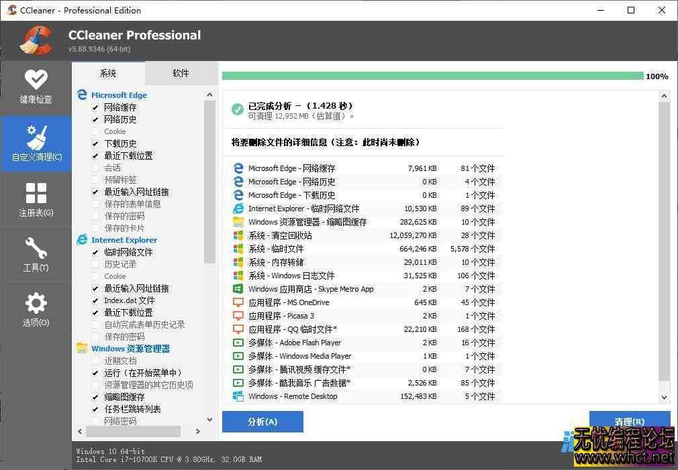Screen dimensions: 678x470
Task: Enable the Cookie checkbox under Microsoft Edge
Action: [x=95, y=131]
